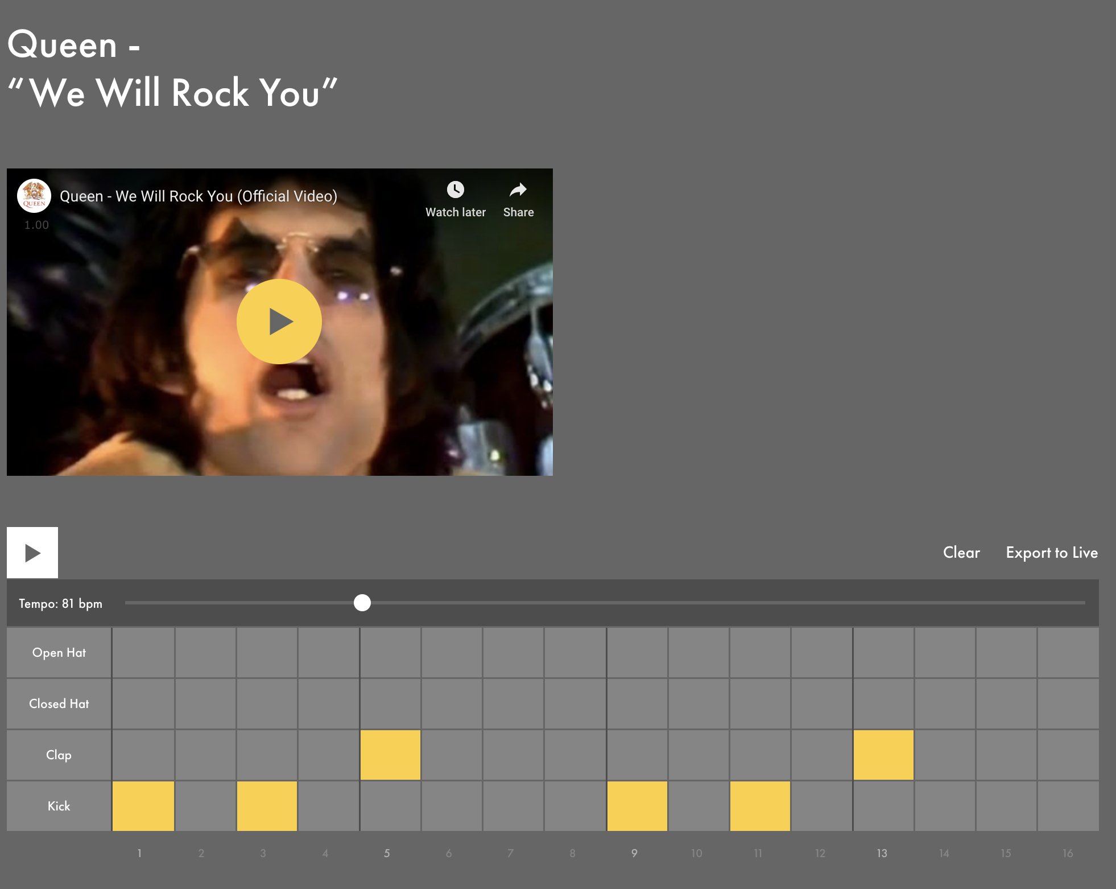Click the Tempo slider handle
1116x889 pixels.
click(x=362, y=603)
